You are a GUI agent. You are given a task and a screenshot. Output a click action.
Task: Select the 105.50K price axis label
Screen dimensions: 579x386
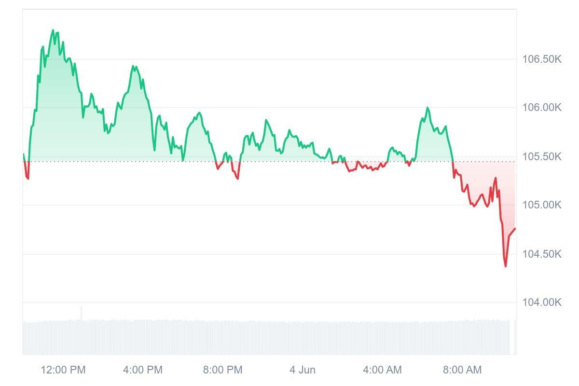point(542,157)
